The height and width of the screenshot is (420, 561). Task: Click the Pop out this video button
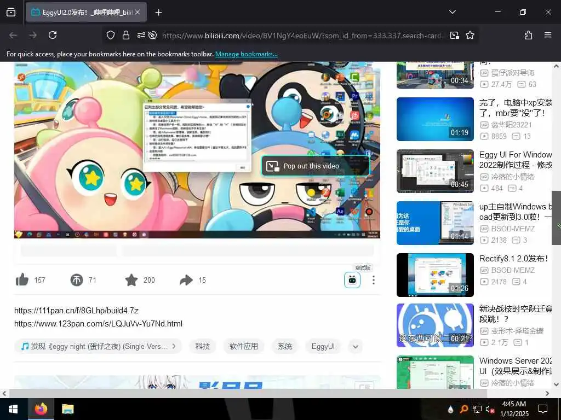(316, 166)
